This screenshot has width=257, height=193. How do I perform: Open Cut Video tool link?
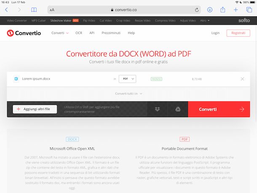click(106, 21)
